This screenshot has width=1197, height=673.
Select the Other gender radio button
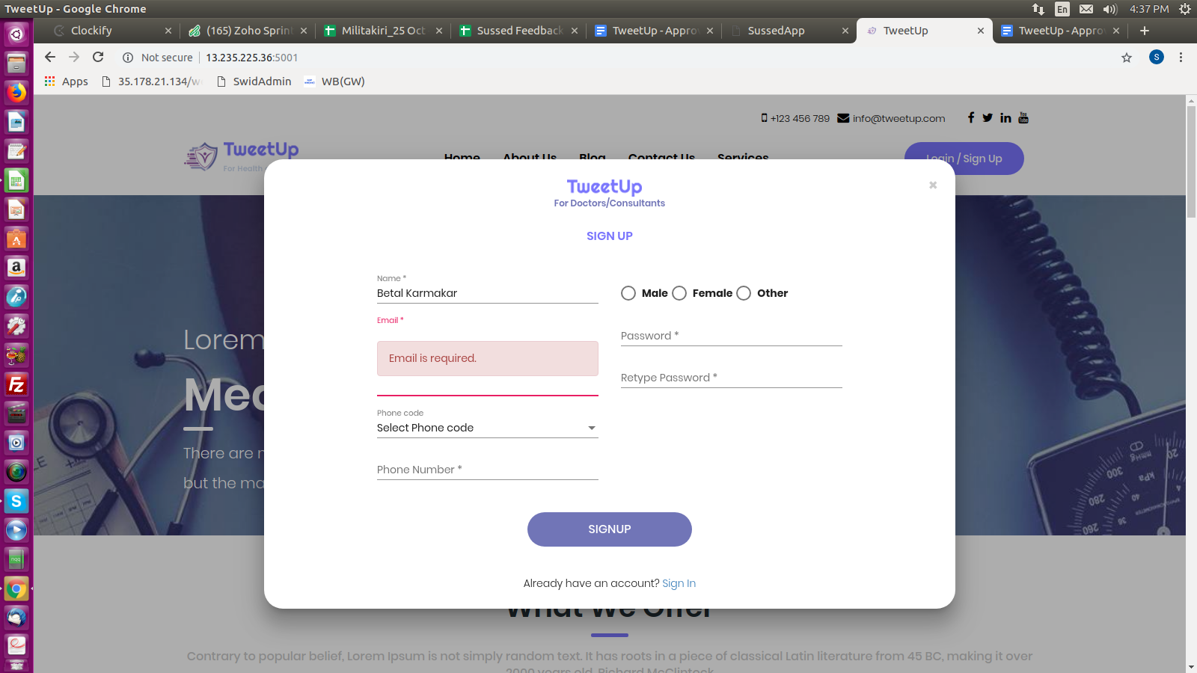[744, 293]
